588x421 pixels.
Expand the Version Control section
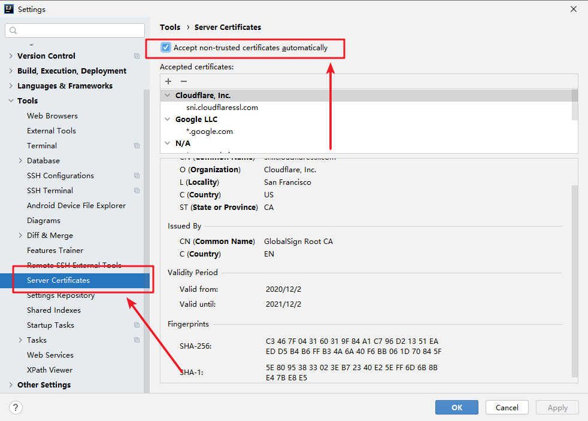pyautogui.click(x=11, y=56)
